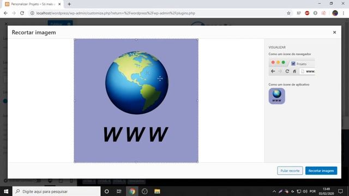Click the bottom-right crop handle
The image size is (349, 196).
click(197, 162)
